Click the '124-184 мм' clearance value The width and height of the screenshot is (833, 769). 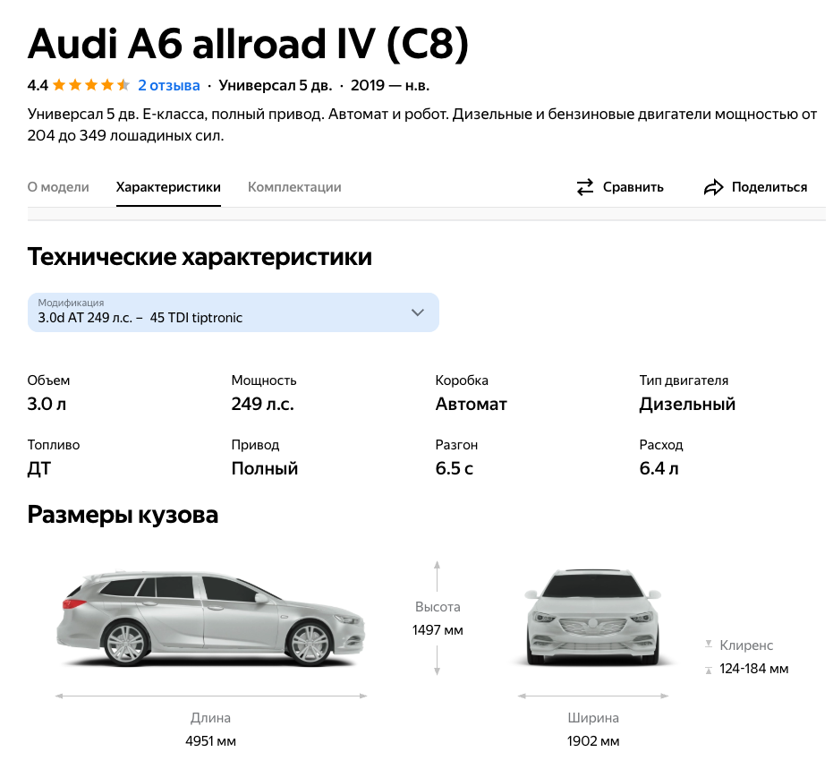click(x=754, y=669)
